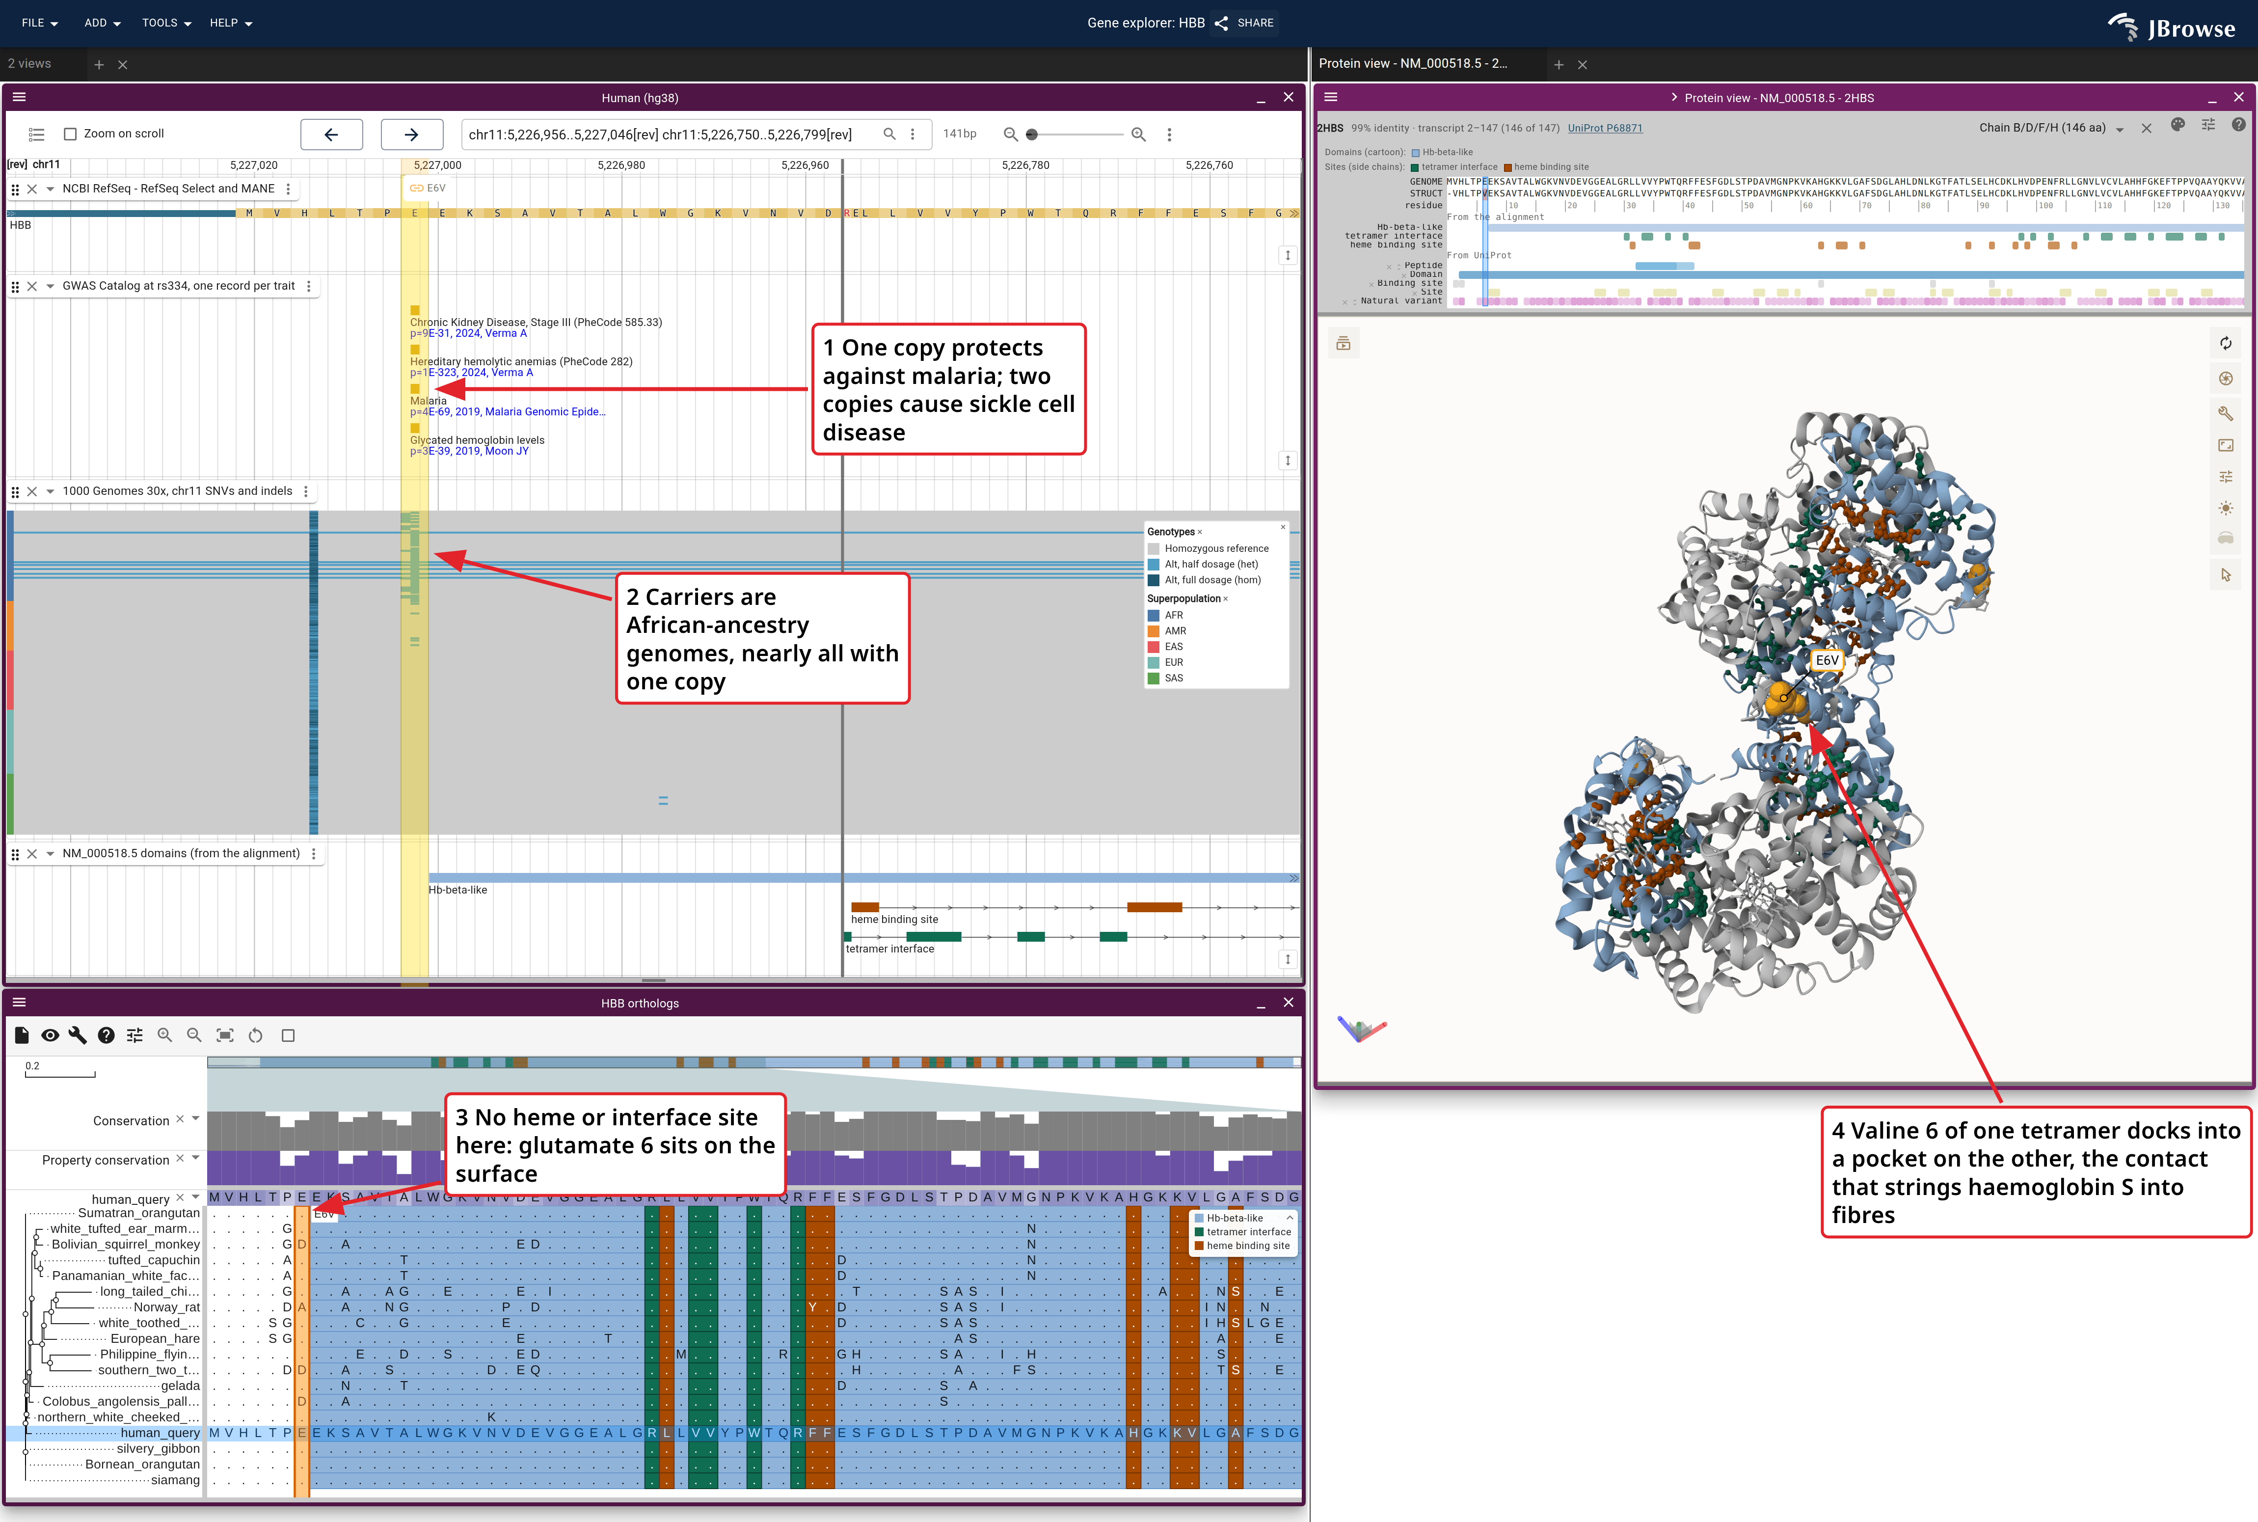Close the GWAS Catalog track

coord(32,286)
